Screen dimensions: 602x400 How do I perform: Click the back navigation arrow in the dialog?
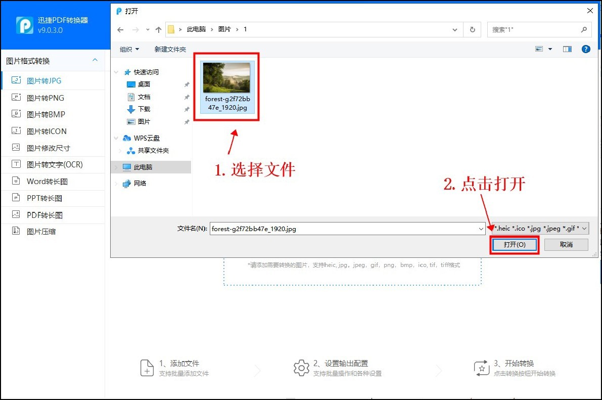point(120,29)
